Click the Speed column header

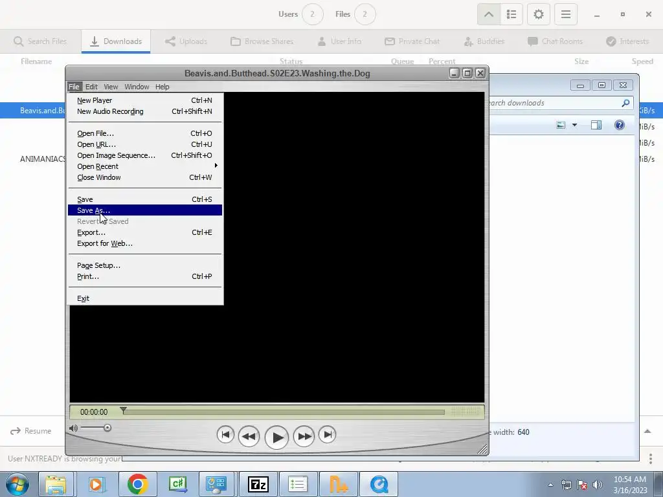(x=642, y=61)
